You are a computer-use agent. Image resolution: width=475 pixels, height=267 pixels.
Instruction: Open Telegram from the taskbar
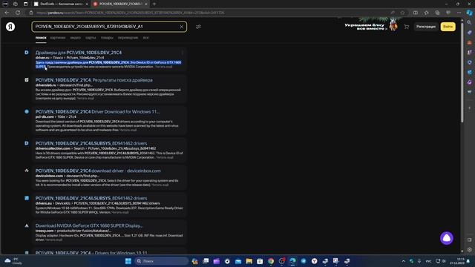pos(304,261)
